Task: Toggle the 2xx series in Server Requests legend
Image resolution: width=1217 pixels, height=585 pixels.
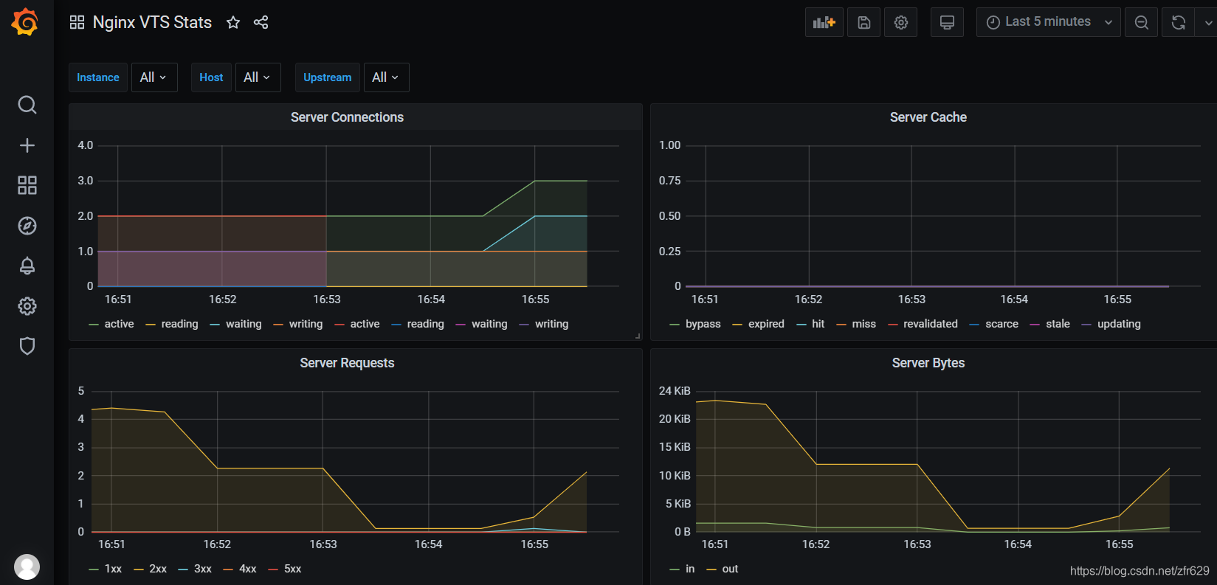Action: (158, 569)
